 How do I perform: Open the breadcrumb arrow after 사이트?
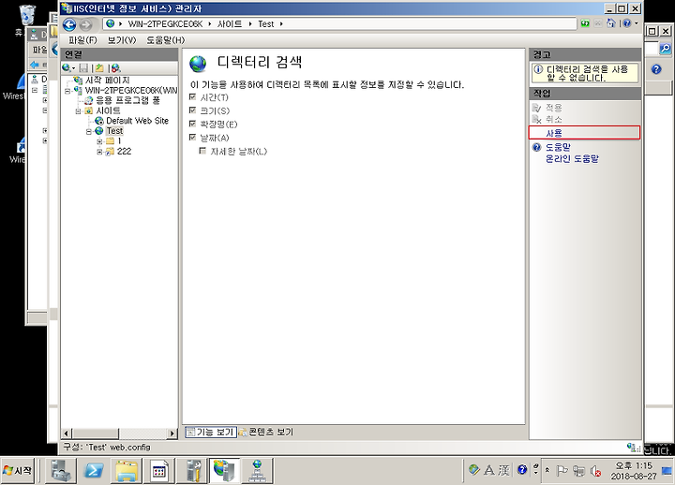click(250, 24)
